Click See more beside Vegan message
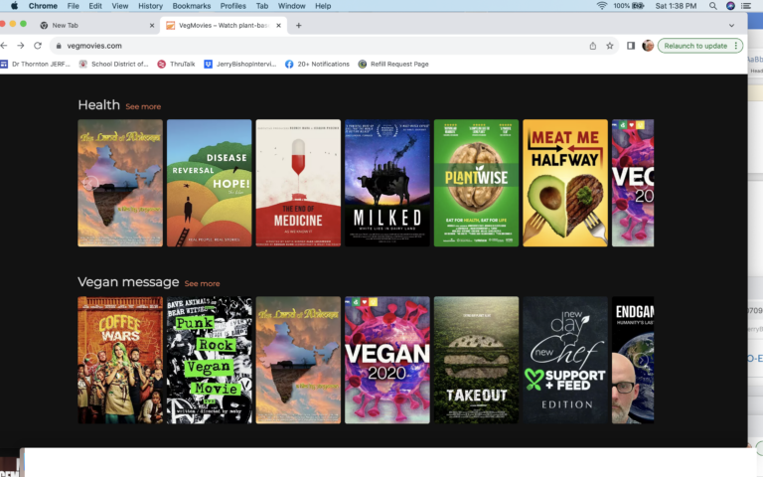763x477 pixels. pos(202,284)
